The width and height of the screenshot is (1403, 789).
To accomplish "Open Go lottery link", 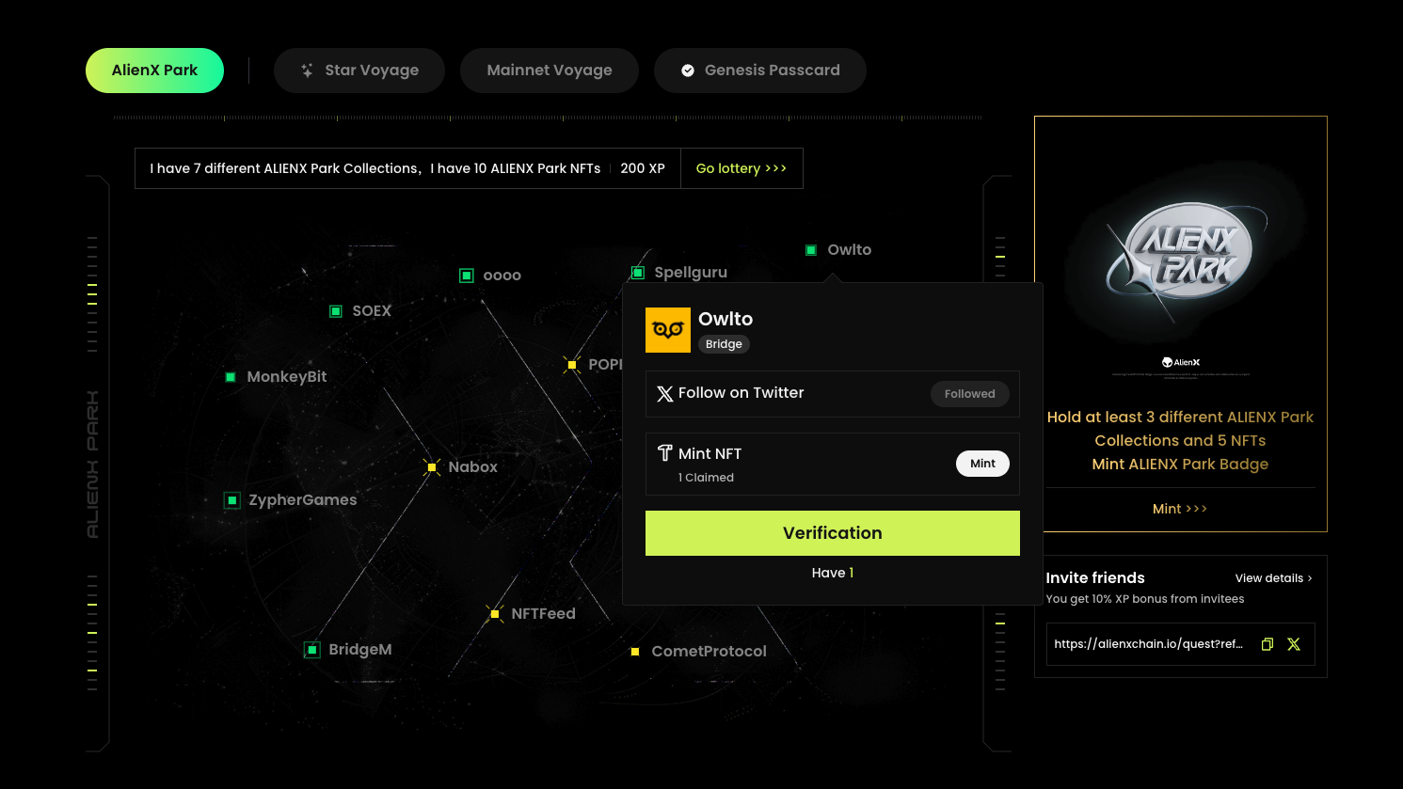I will pos(741,168).
